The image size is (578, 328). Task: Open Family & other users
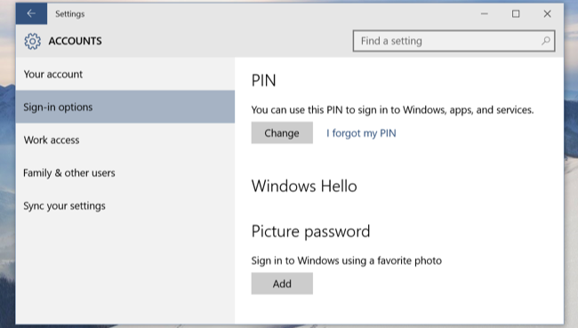pos(125,172)
